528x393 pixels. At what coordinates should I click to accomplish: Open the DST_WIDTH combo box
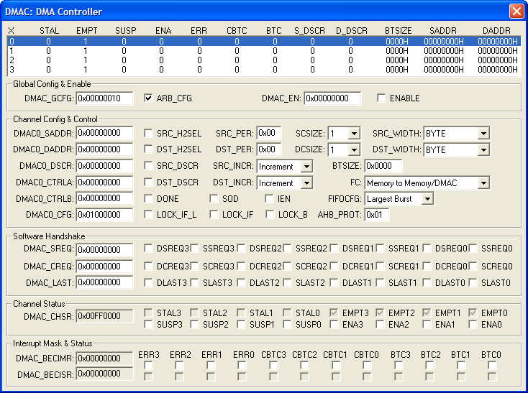coord(483,150)
